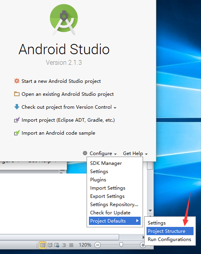Select Settings Repository... menu entry
Viewport: 201px width, 254px height.
pyautogui.click(x=115, y=205)
